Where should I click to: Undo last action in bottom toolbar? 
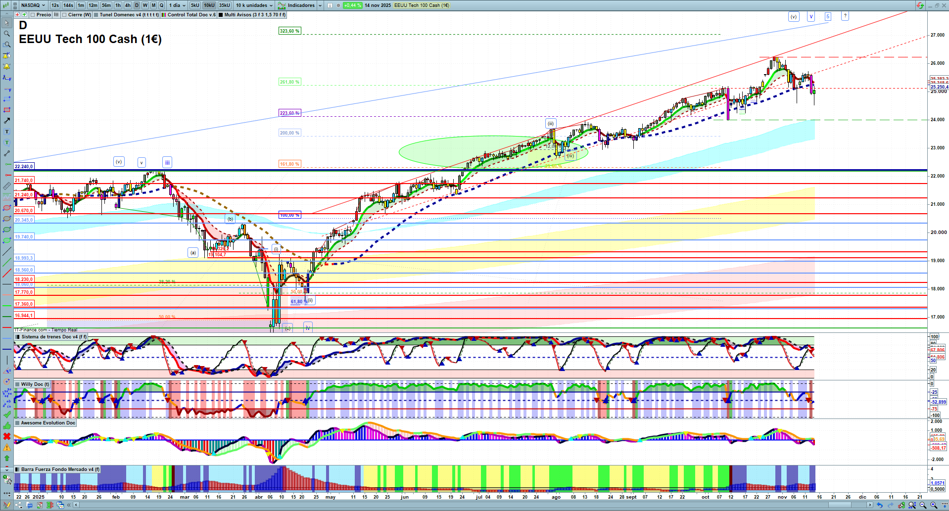[x=879, y=505]
